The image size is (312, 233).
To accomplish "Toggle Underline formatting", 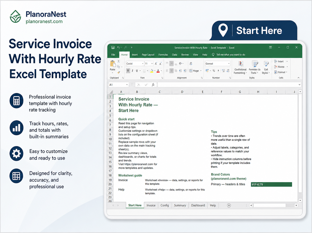I will click(x=136, y=70).
